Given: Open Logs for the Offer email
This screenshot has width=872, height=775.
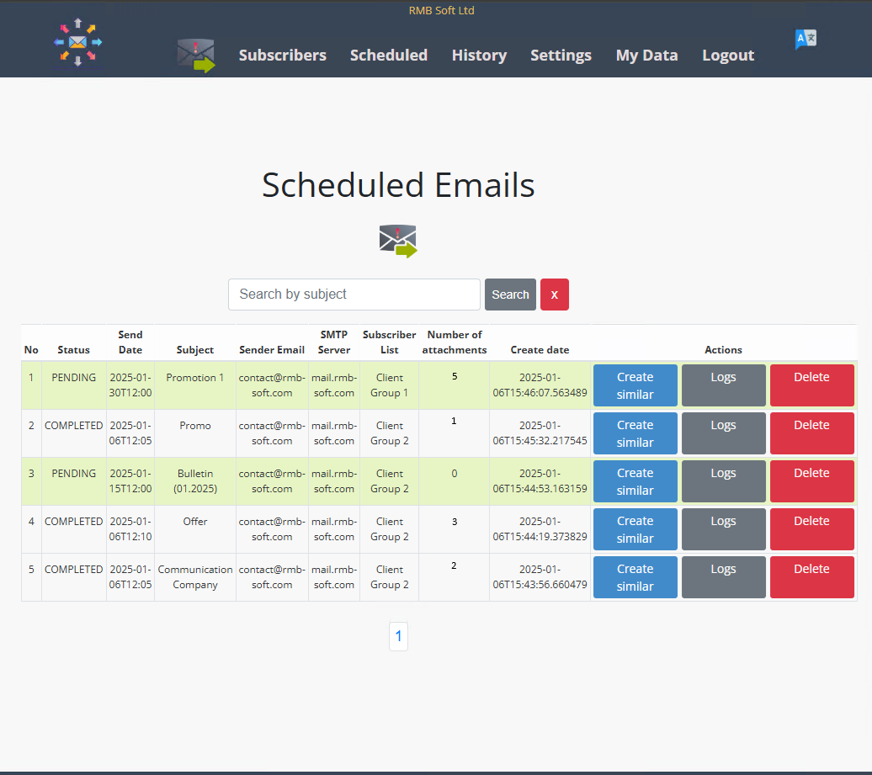Looking at the screenshot, I should 724,529.
